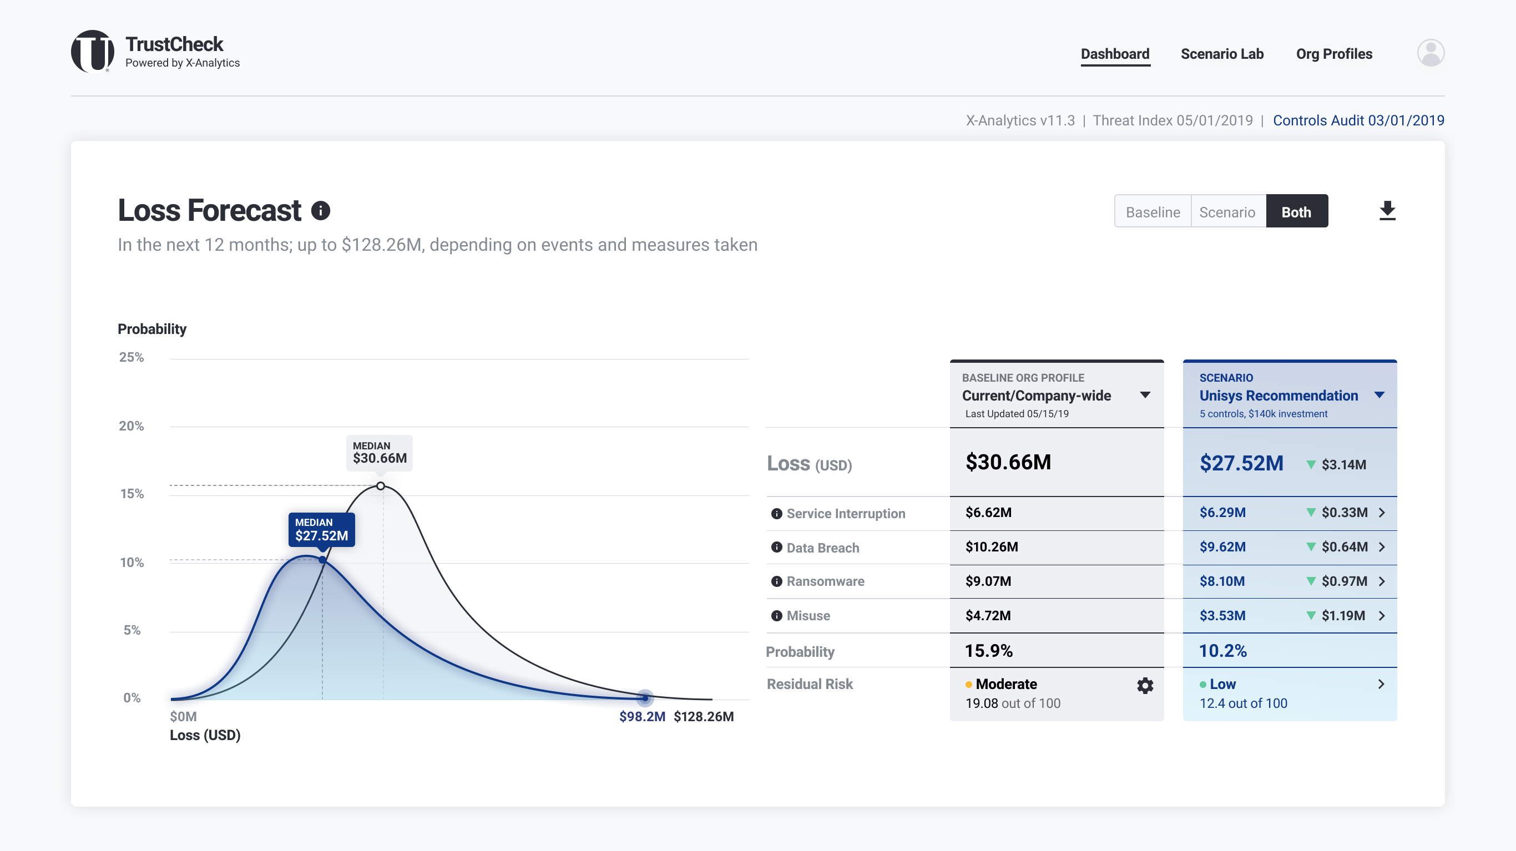Click the Service Interruption info icon
Screen dimensions: 1516x851
coord(777,514)
